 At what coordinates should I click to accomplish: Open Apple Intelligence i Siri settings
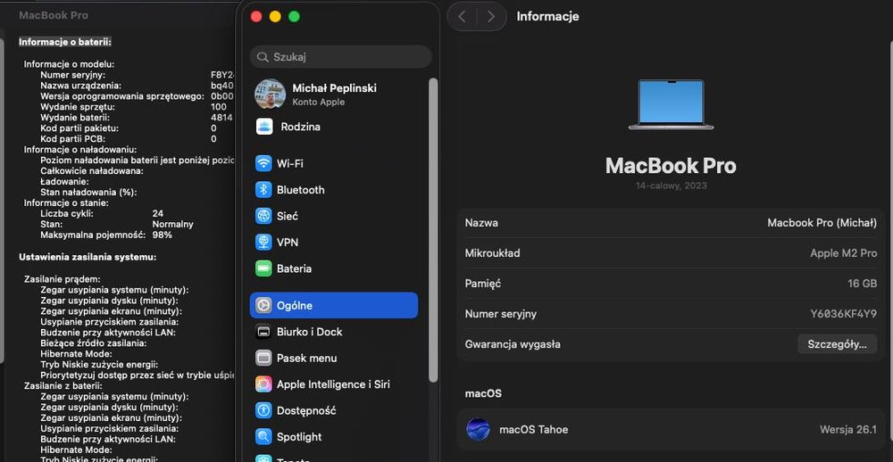(x=334, y=384)
